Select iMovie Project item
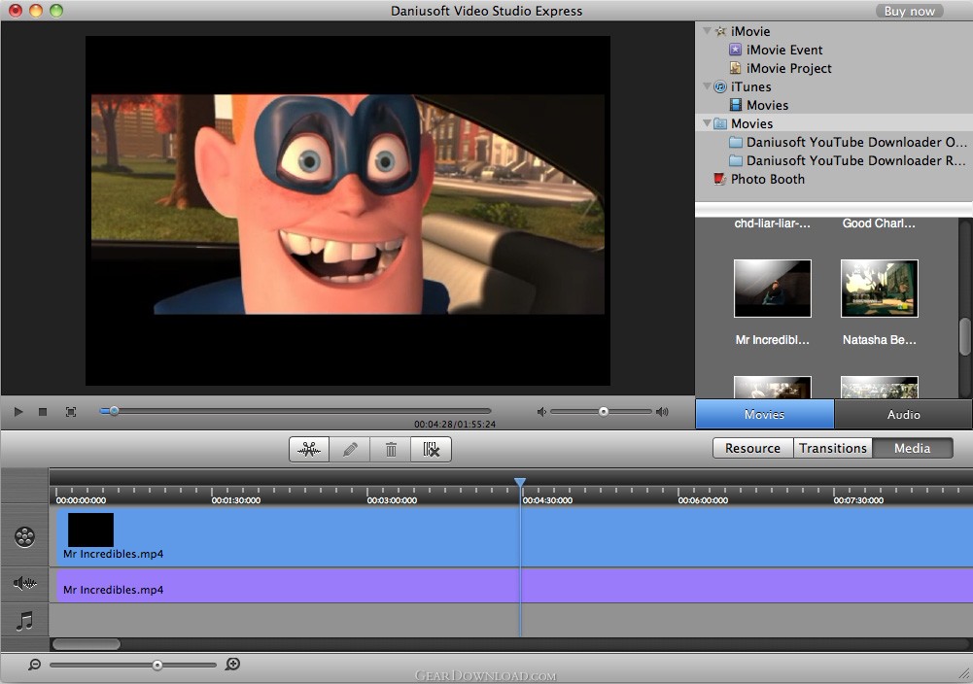The height and width of the screenshot is (684, 973). 788,68
